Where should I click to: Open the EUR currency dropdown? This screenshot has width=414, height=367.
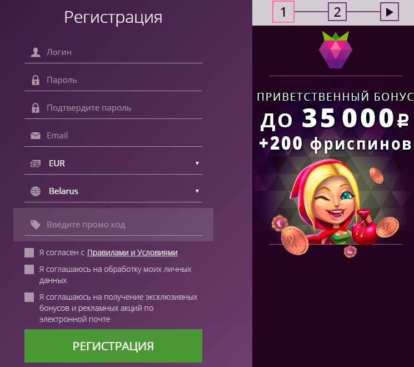(x=113, y=163)
